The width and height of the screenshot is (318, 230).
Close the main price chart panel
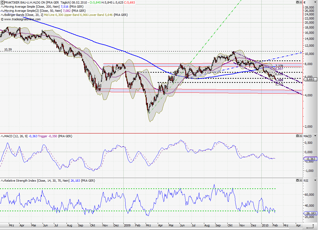click(301, 2)
